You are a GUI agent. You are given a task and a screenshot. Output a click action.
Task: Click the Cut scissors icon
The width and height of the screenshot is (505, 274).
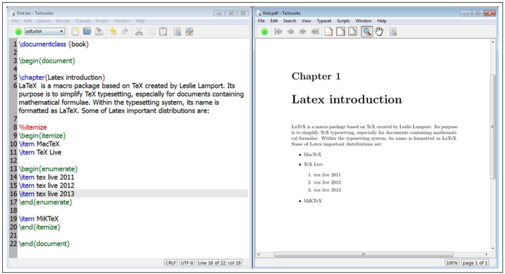(x=139, y=32)
